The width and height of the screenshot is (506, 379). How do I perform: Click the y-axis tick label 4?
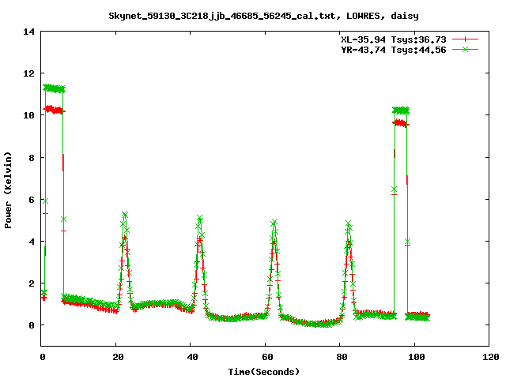(x=32, y=242)
